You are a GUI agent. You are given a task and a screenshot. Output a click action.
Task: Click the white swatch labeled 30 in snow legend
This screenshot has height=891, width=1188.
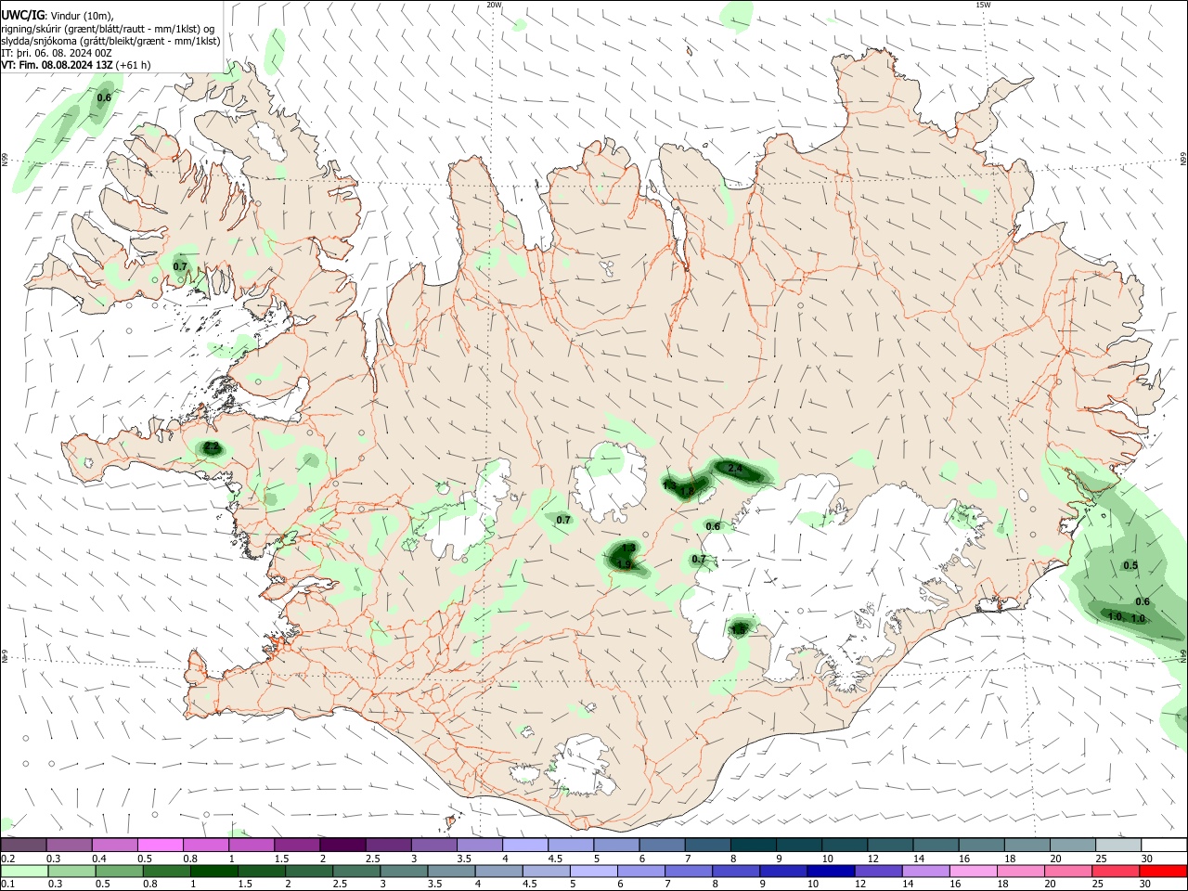pyautogui.click(x=1164, y=845)
